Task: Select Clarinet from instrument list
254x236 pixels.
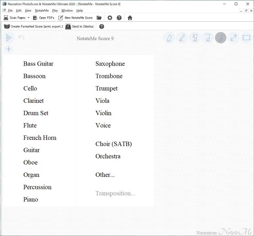Action: pos(33,101)
